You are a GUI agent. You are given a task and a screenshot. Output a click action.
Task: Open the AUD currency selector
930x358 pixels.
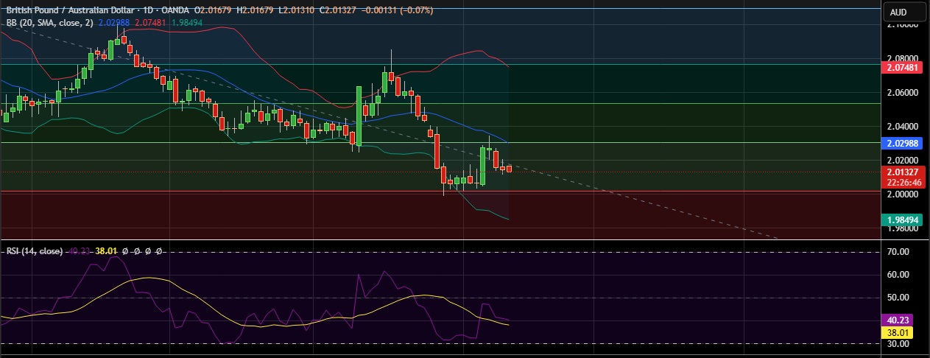point(905,12)
